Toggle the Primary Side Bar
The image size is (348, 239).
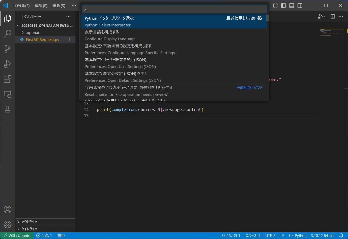[283, 6]
